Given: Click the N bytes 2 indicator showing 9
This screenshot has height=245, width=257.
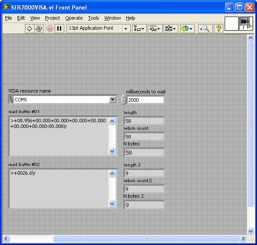Looking at the screenshot, I should point(144,205).
